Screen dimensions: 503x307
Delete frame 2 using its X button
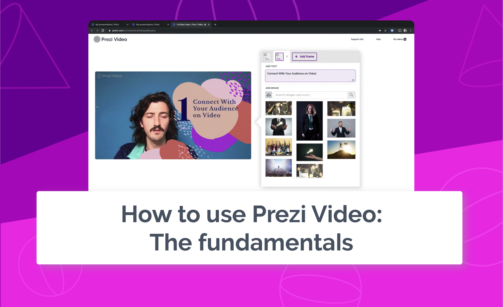tap(287, 57)
